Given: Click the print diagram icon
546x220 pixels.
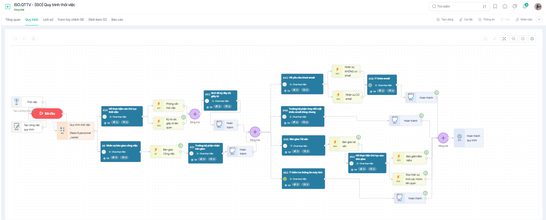Looking at the screenshot, I should (x=532, y=39).
